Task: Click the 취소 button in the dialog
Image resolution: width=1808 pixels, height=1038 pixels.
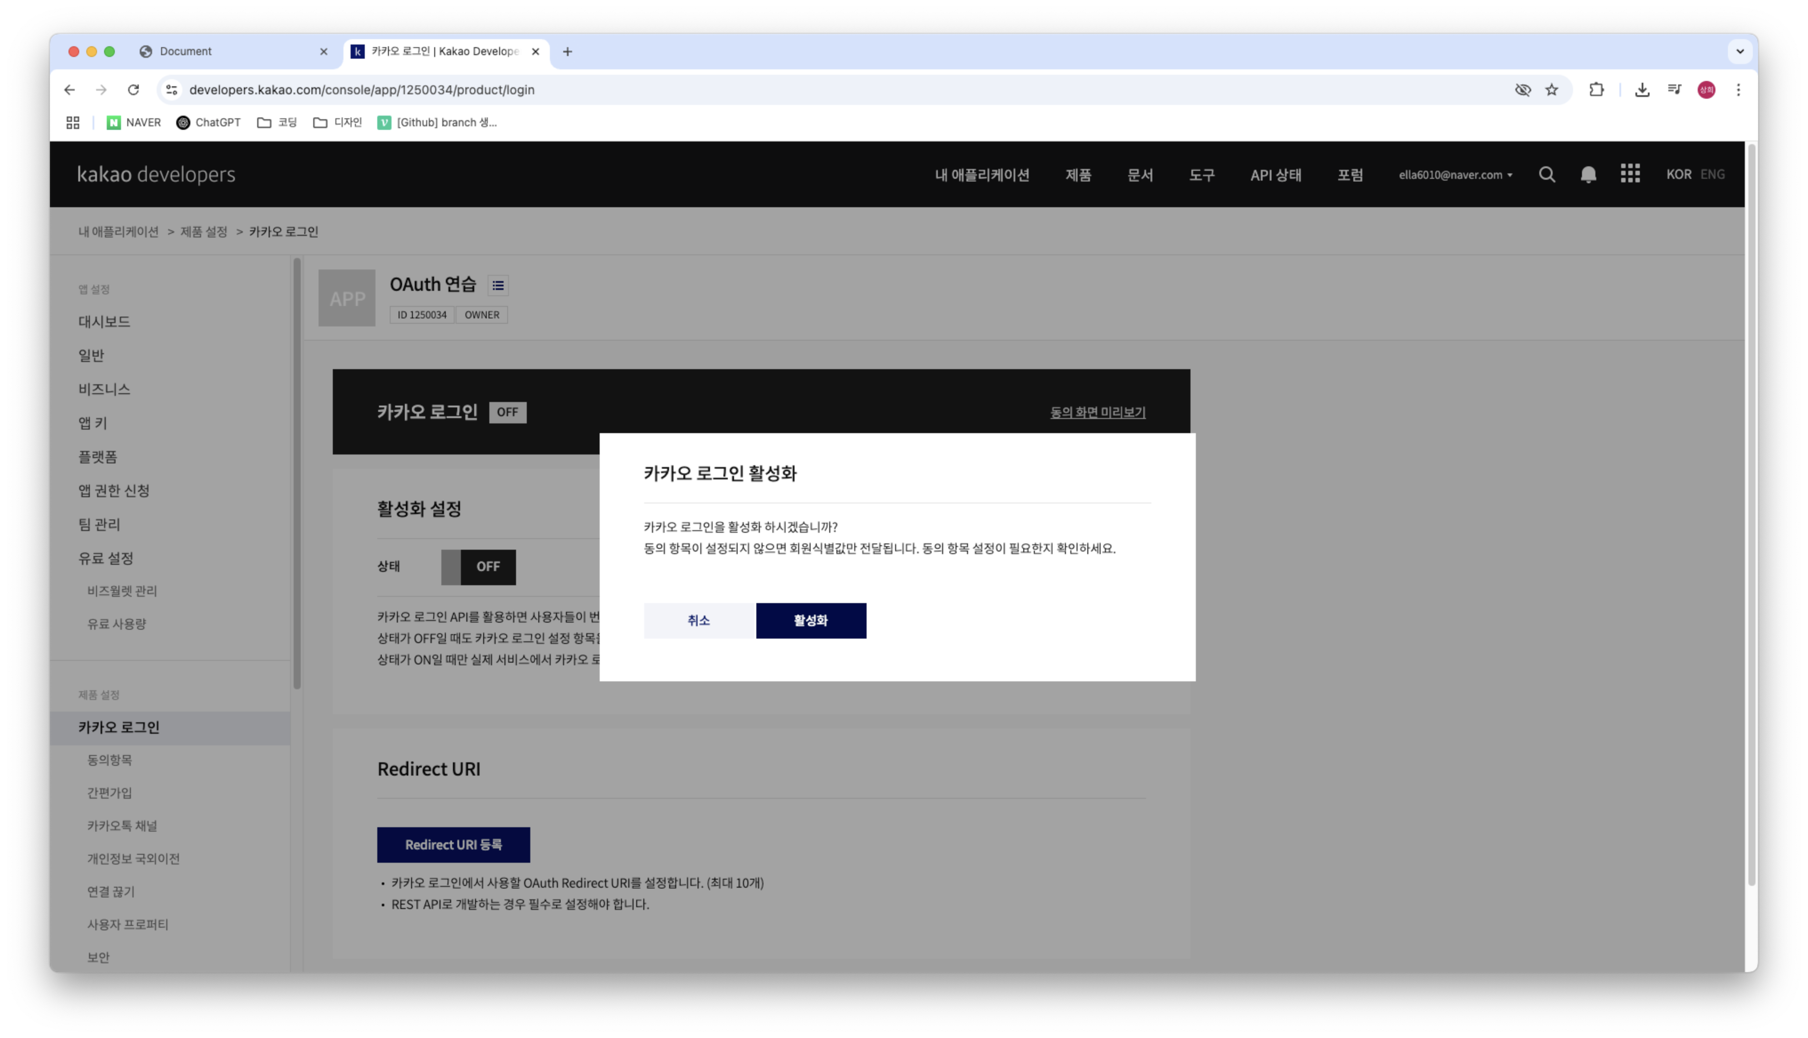Action: point(698,621)
